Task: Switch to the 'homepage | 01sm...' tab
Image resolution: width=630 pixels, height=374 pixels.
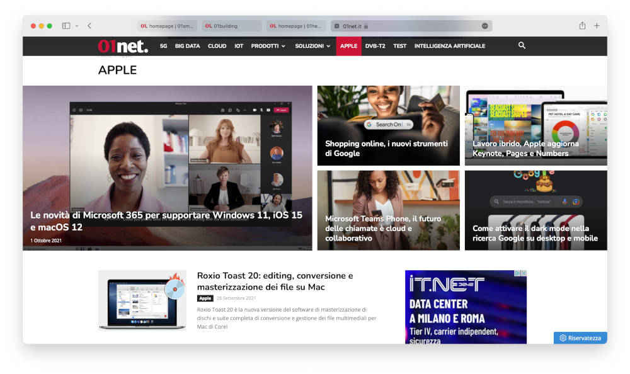Action: pos(167,26)
